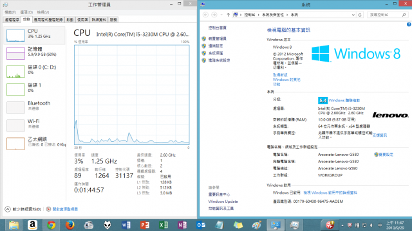This screenshot has height=231, width=412.
Task: Switch to the 詳細資料 tab
Action: [x=98, y=20]
